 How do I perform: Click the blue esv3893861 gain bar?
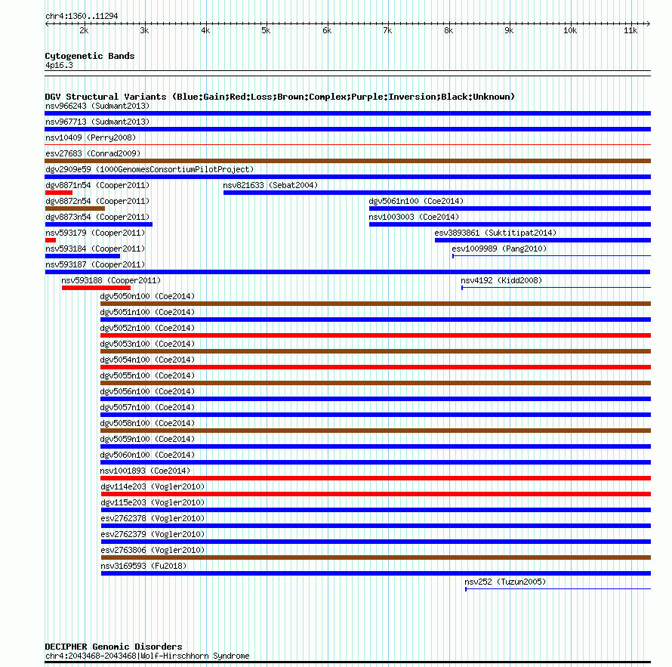pos(543,240)
